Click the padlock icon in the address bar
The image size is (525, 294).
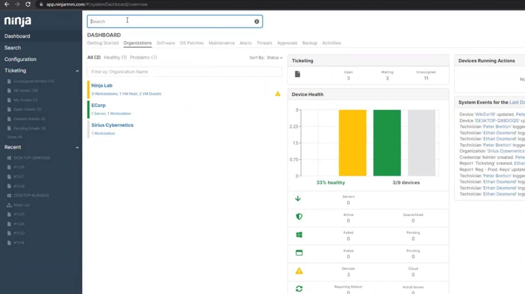coord(41,4)
